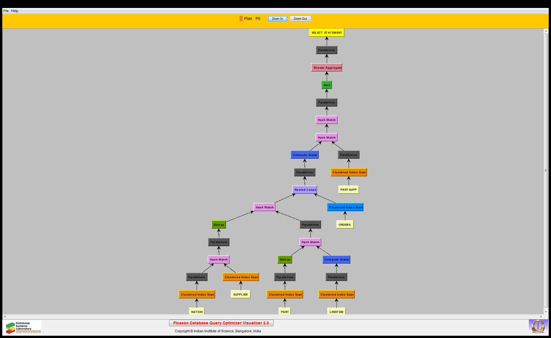Click the Picasso Database Query Optimizer Visualizer label
551x338 pixels.
tap(221, 323)
